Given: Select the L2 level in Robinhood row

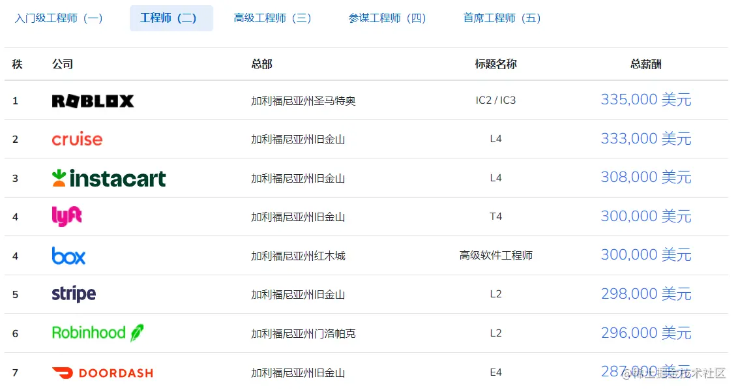Looking at the screenshot, I should coord(495,333).
